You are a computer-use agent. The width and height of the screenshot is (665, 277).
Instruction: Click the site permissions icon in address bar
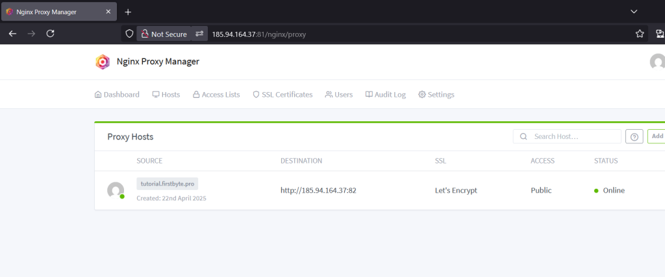click(x=199, y=34)
